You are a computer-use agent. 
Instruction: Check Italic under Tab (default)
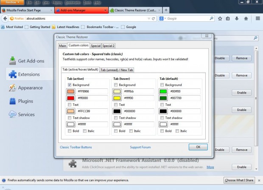177,131
